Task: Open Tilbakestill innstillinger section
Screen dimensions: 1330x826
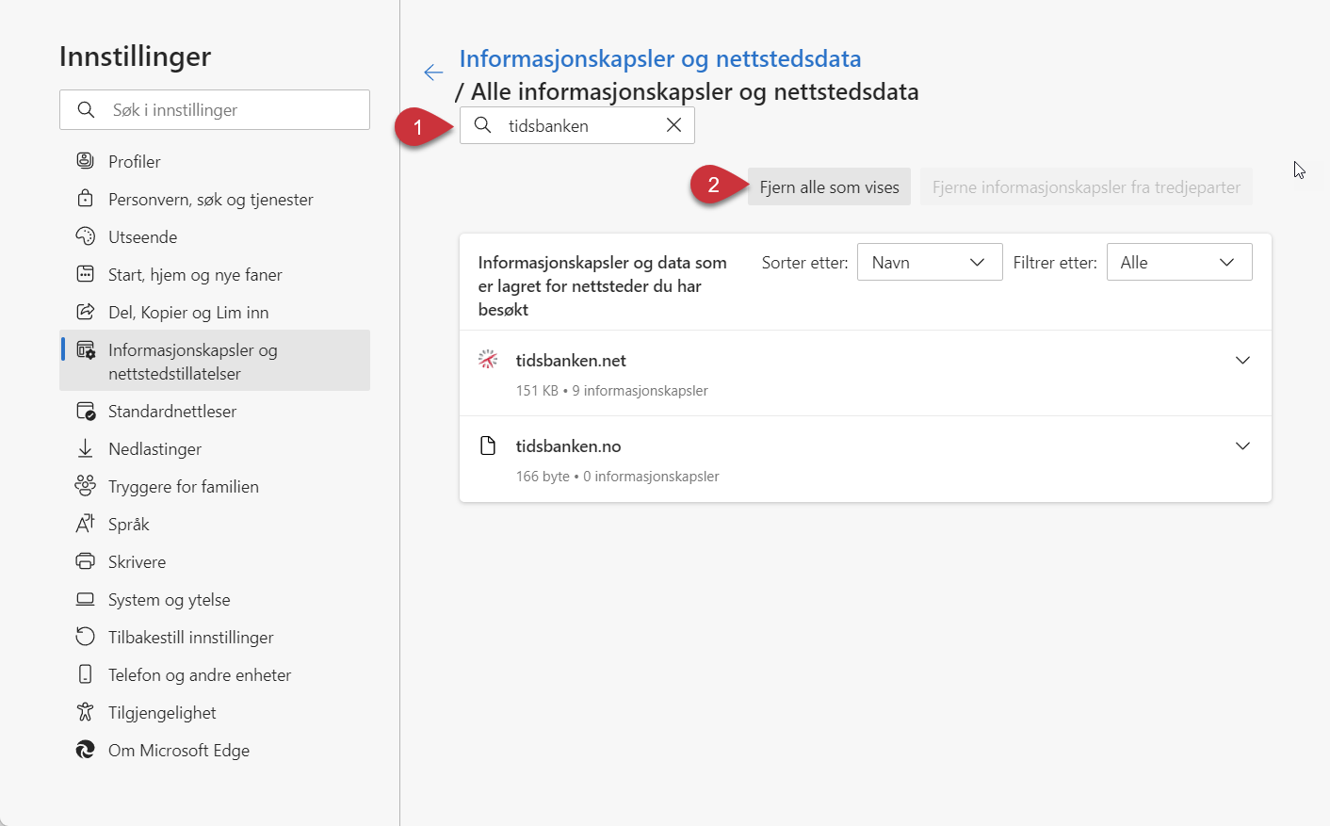Action: click(x=215, y=637)
